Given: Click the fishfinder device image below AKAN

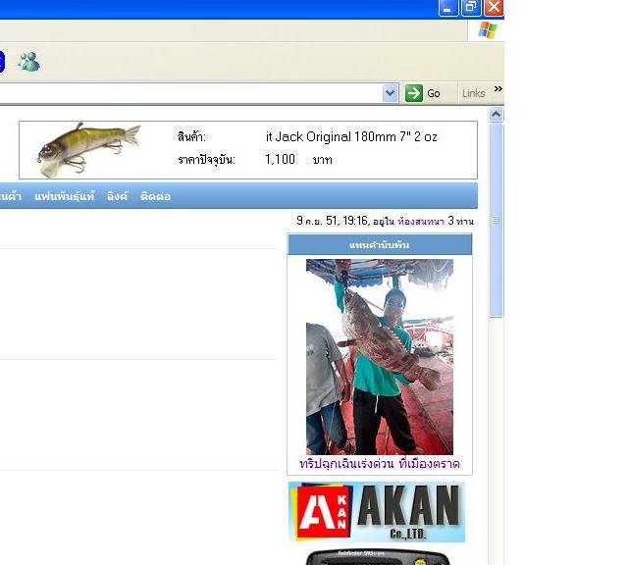Looking at the screenshot, I should tap(378, 557).
